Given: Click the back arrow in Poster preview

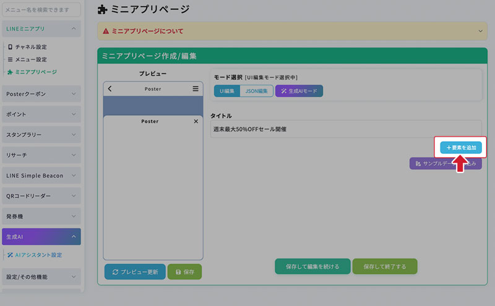Looking at the screenshot, I should point(110,89).
